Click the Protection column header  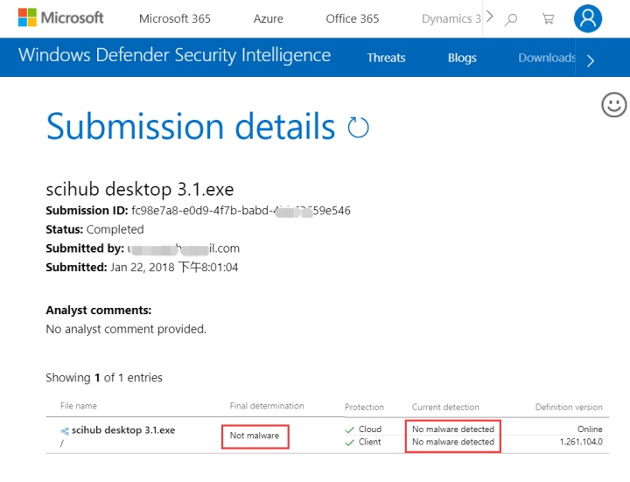pyautogui.click(x=364, y=407)
